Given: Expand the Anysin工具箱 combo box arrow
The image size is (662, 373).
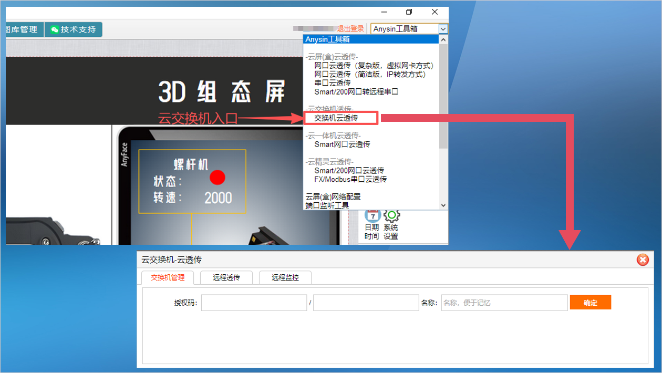Looking at the screenshot, I should point(443,29).
